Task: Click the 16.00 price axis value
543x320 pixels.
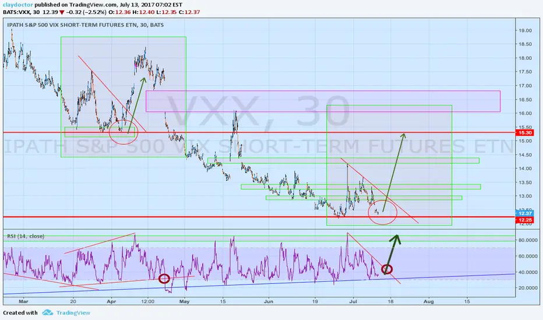Action: (525, 113)
